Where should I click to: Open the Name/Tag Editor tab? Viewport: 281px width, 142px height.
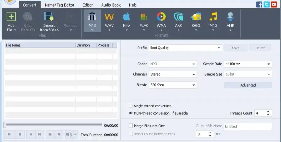pos(59,5)
